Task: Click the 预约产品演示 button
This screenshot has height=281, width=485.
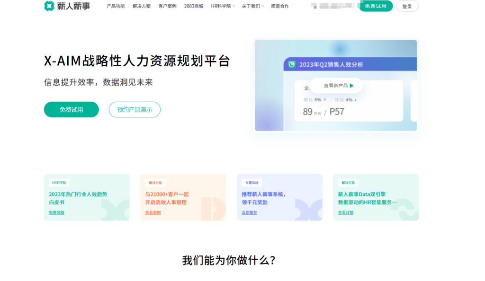Action: (x=135, y=109)
